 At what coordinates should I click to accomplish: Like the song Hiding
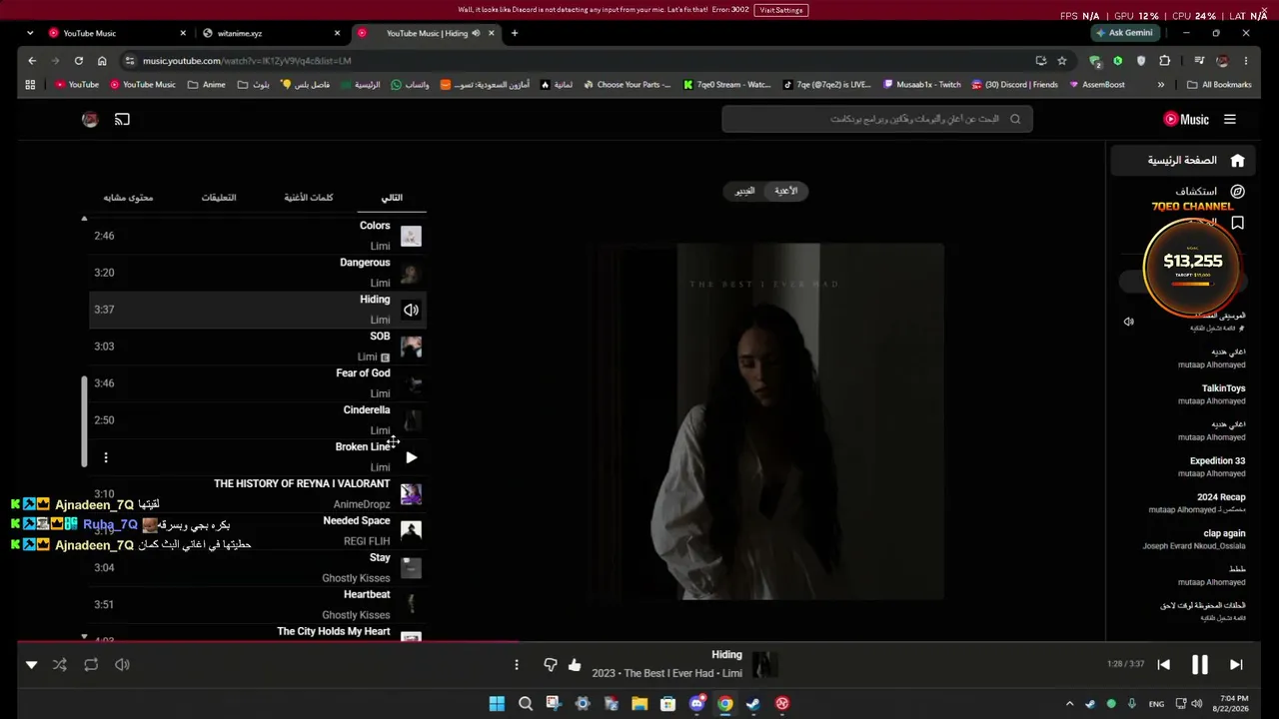pyautogui.click(x=575, y=664)
